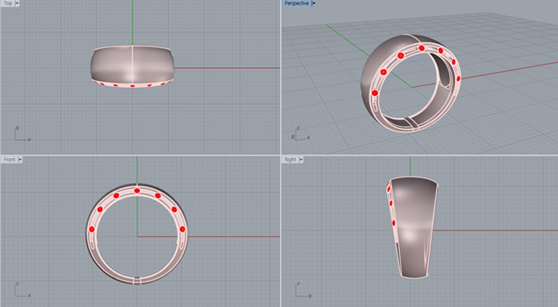Pick the ring's domed surface in Top viewport
Screen dimensions: 558x307
132,64
